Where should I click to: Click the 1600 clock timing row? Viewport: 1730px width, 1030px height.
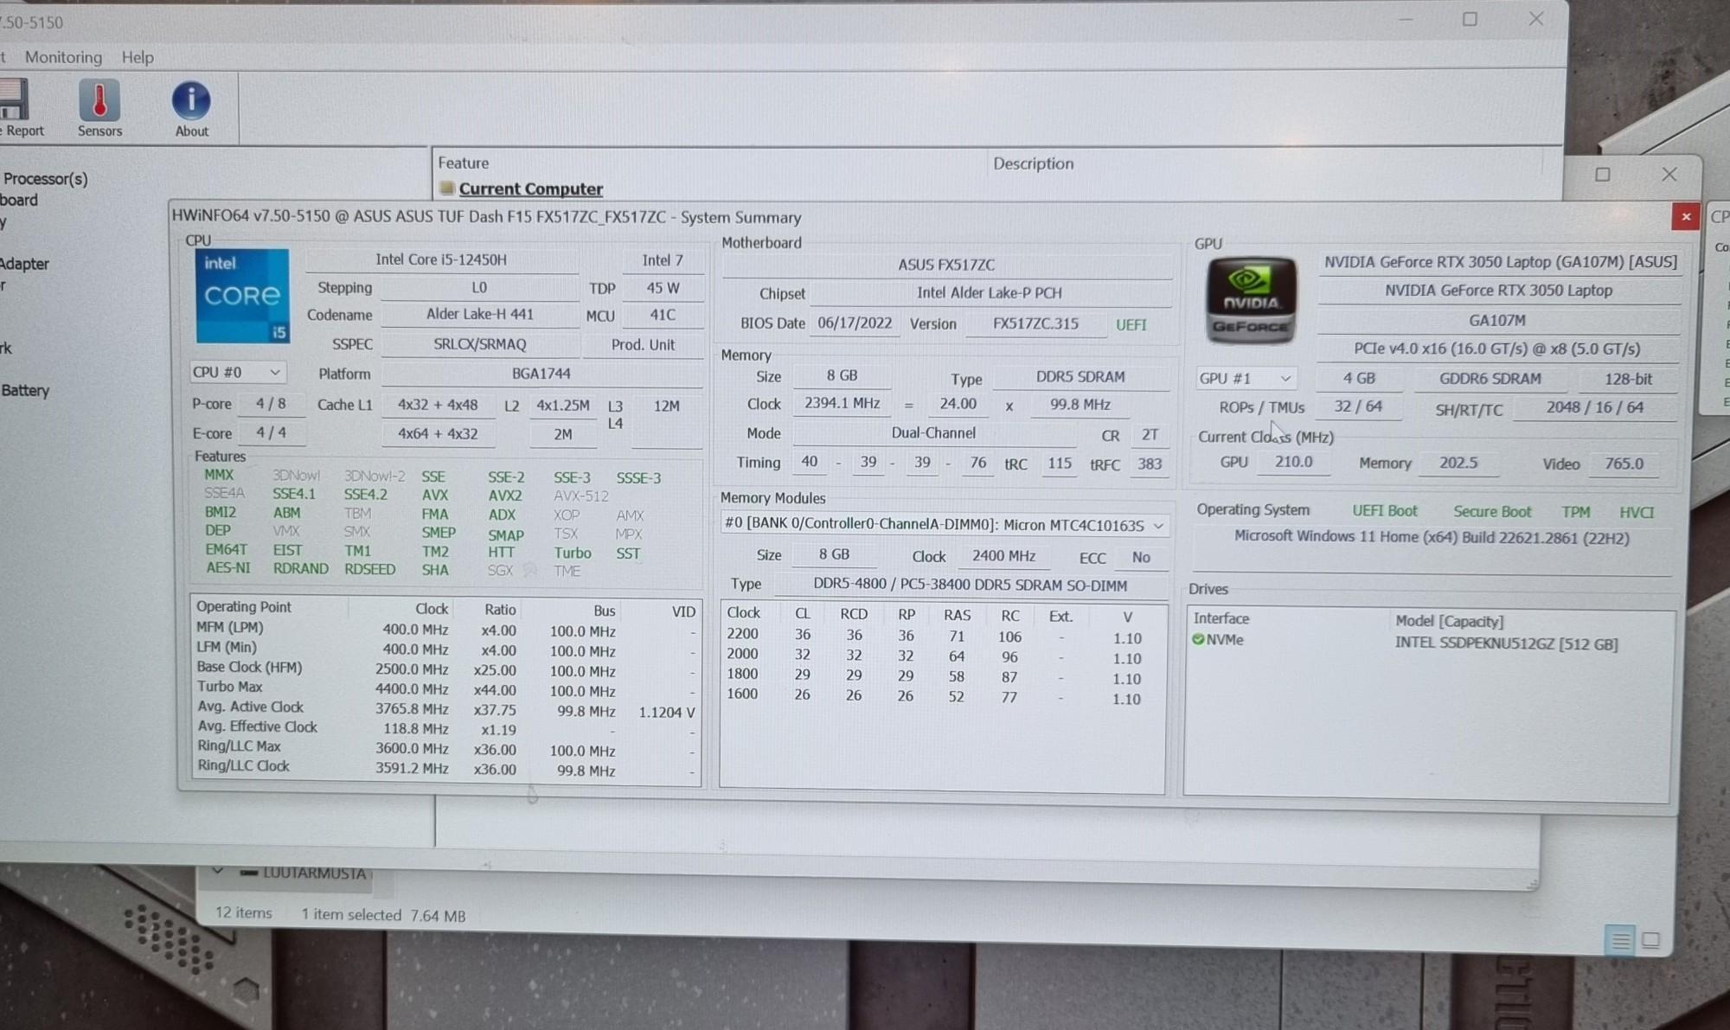pyautogui.click(x=942, y=695)
